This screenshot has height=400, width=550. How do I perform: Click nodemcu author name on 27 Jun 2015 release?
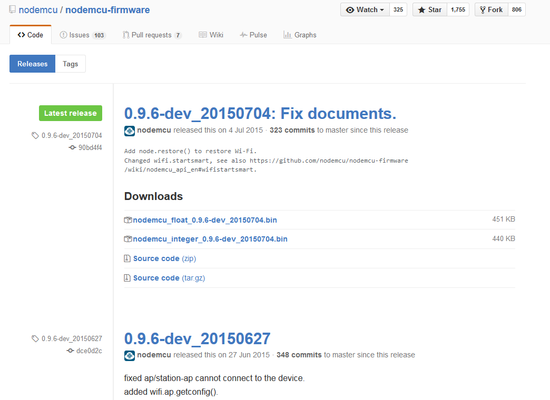[x=154, y=355]
